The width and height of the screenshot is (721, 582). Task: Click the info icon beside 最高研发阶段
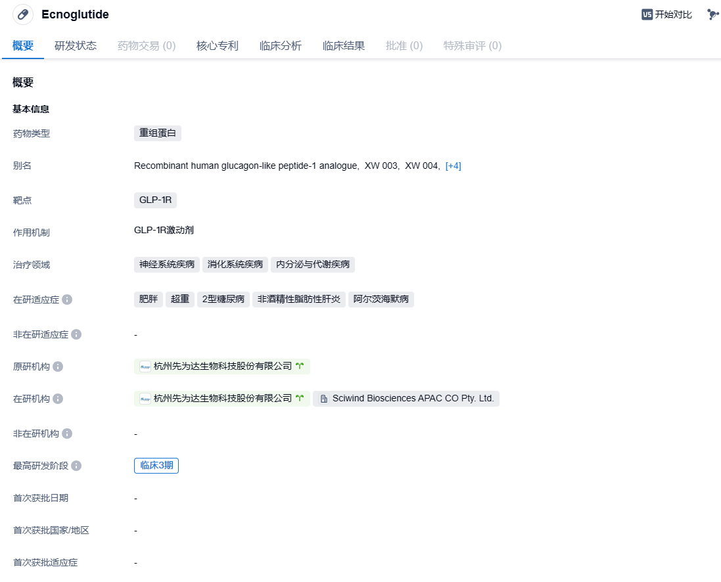tap(76, 466)
